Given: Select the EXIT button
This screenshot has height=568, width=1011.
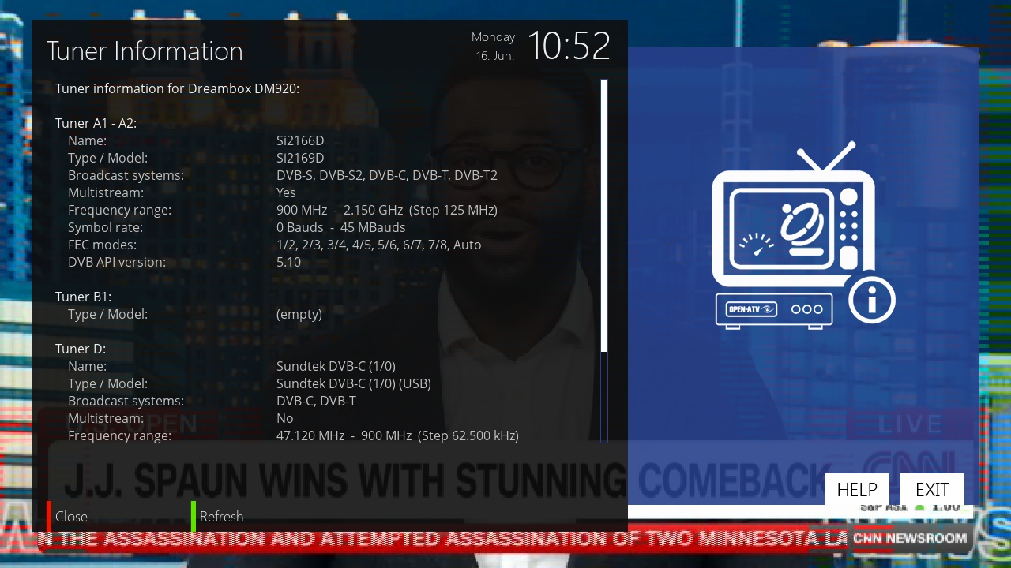Looking at the screenshot, I should pyautogui.click(x=932, y=489).
